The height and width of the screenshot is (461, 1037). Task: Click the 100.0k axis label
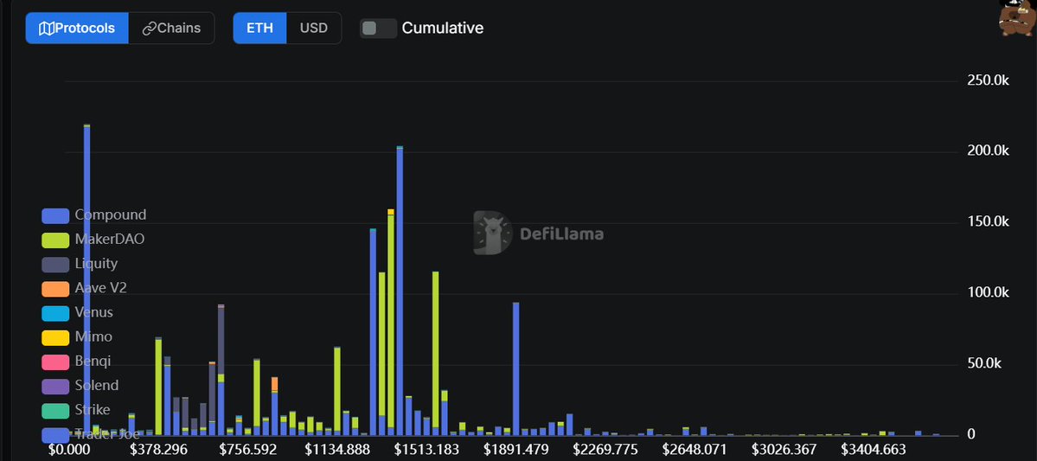[x=988, y=293]
